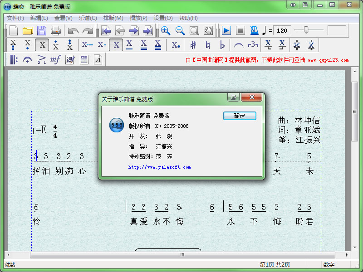Select the sharp accidental tool
Viewport: 363px width, 272px height.
193,45
